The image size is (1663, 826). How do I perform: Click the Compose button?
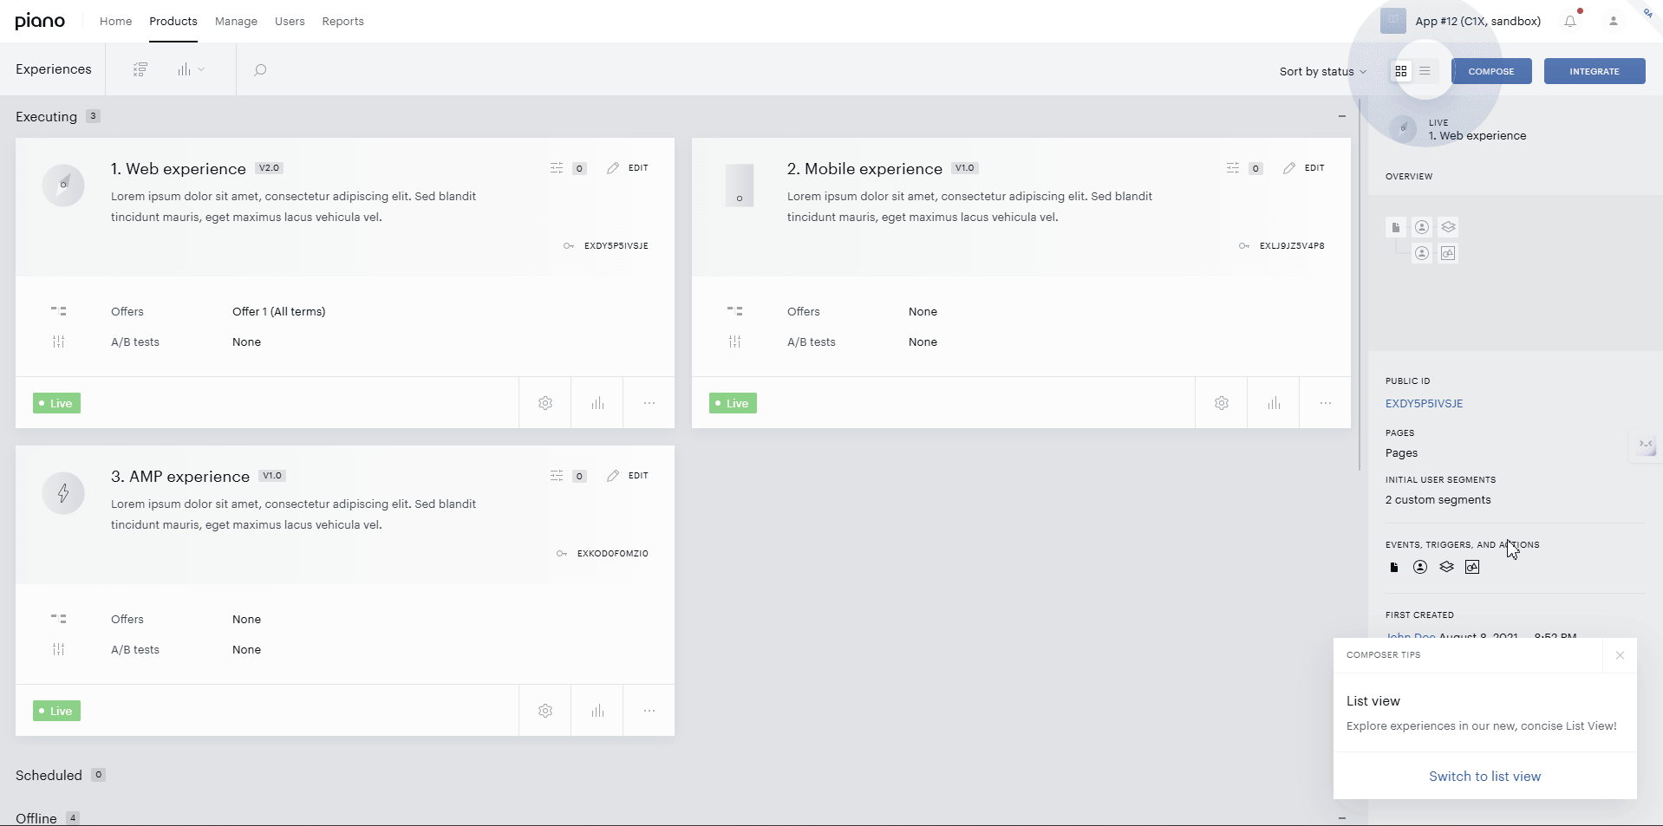point(1491,71)
